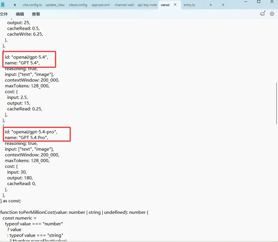The height and width of the screenshot is (242, 278).
Task: Open the Notepad app icon menu
Action: pyautogui.click(x=2, y=5)
